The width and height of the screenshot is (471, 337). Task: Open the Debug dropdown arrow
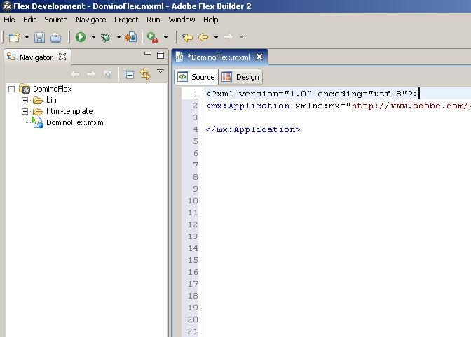click(118, 38)
